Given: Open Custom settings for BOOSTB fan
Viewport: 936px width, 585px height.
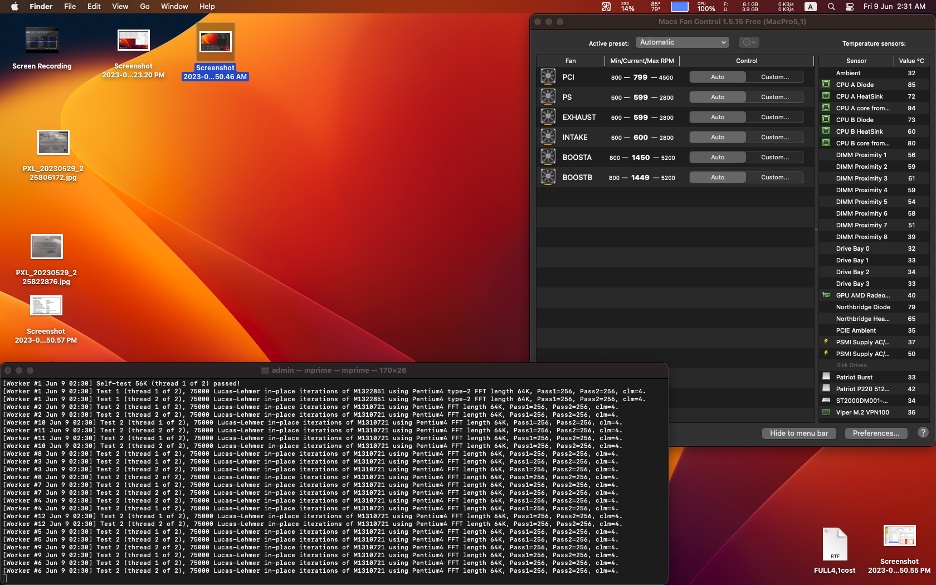Looking at the screenshot, I should [x=774, y=177].
